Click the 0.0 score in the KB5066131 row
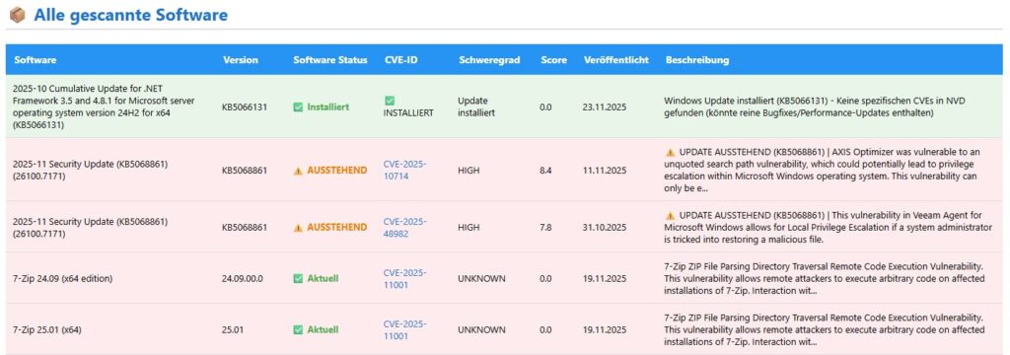 coord(545,106)
